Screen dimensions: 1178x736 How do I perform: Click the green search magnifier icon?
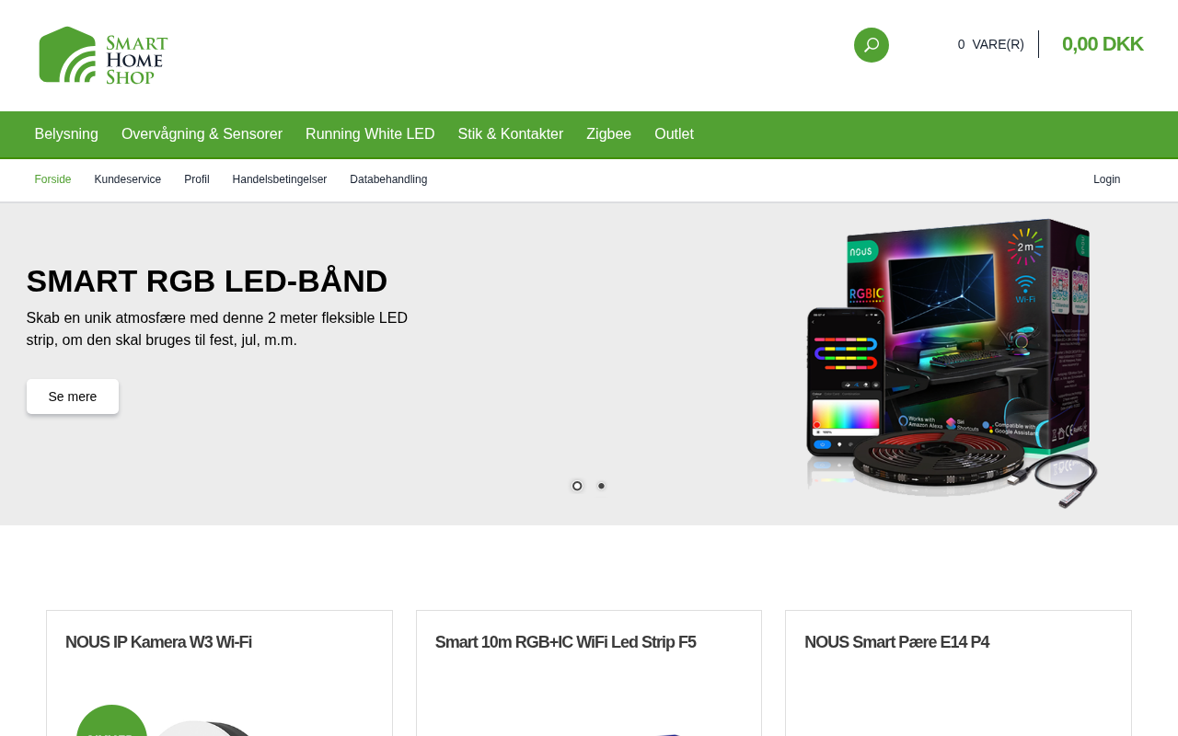871,45
